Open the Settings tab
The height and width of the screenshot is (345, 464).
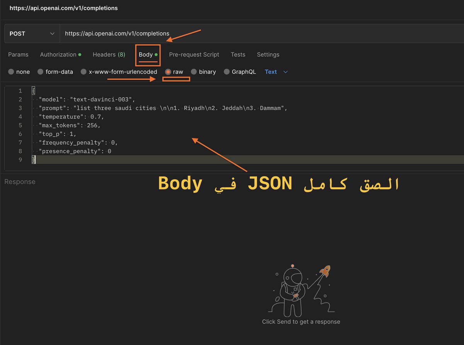(x=268, y=54)
